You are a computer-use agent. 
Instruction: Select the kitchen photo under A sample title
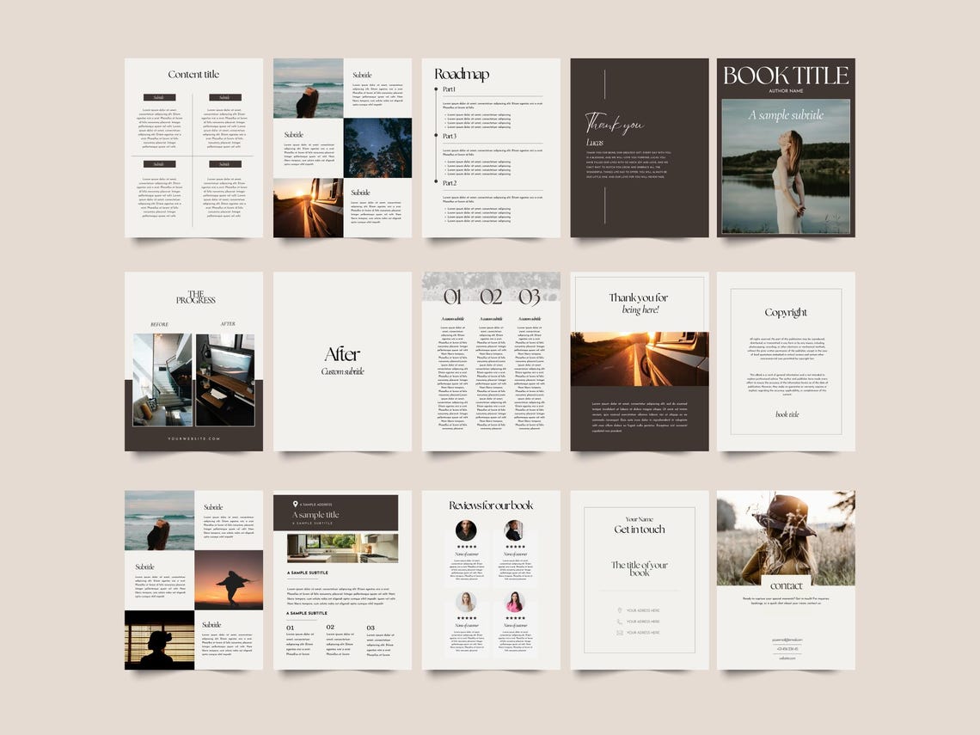pos(342,548)
